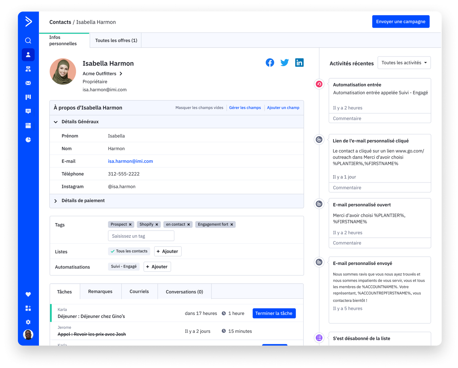
Task: Open the Toutes les activités dropdown
Action: [x=404, y=63]
